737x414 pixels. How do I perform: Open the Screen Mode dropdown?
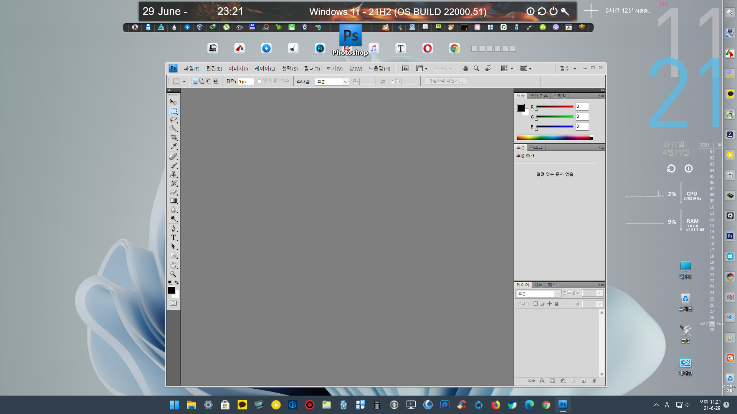pyautogui.click(x=525, y=69)
